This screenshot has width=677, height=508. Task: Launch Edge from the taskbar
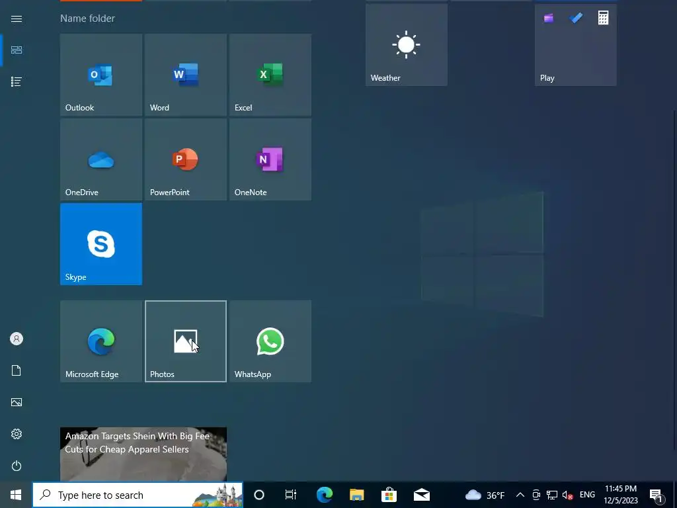(x=324, y=495)
